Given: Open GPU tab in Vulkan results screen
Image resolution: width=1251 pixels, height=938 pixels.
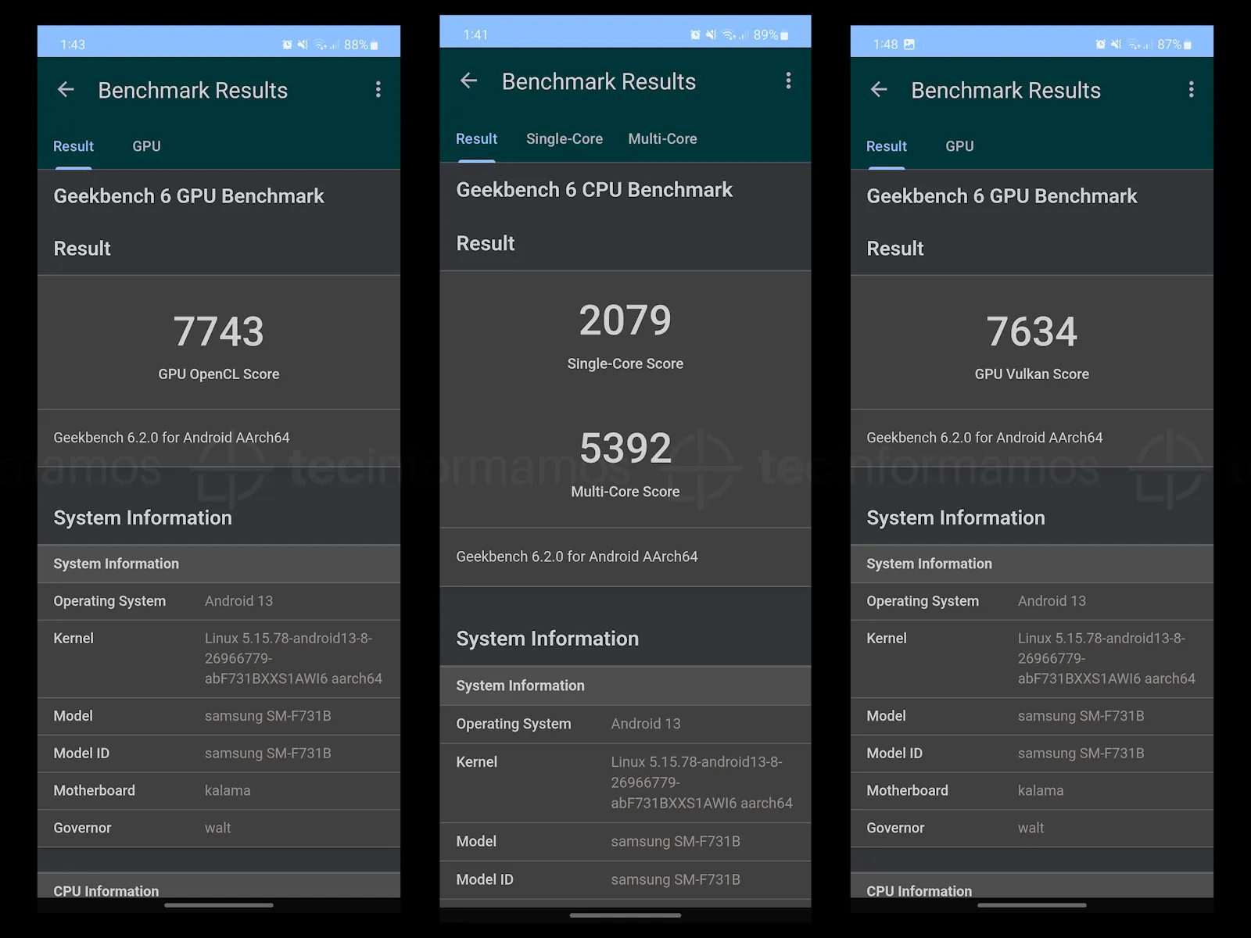Looking at the screenshot, I should (959, 146).
